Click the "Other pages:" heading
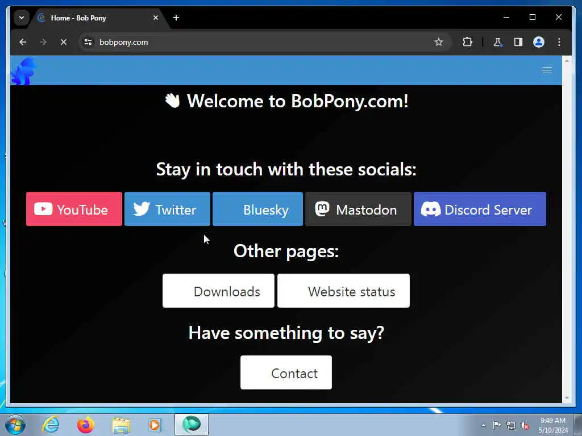The height and width of the screenshot is (436, 582). pos(286,251)
